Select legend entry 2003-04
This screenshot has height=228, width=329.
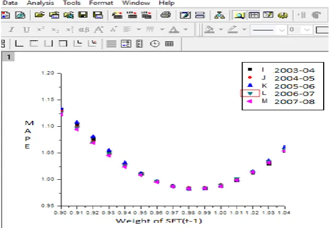tap(295, 71)
